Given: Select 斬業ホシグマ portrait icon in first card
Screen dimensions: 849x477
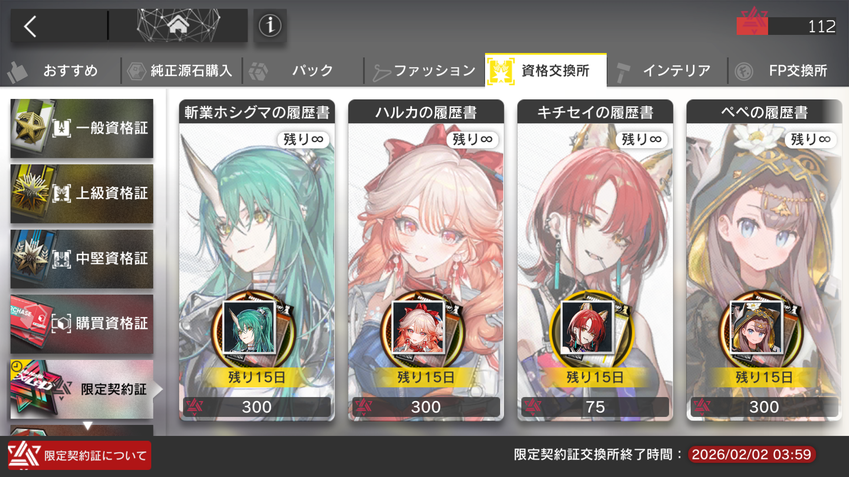Looking at the screenshot, I should pos(250,327).
